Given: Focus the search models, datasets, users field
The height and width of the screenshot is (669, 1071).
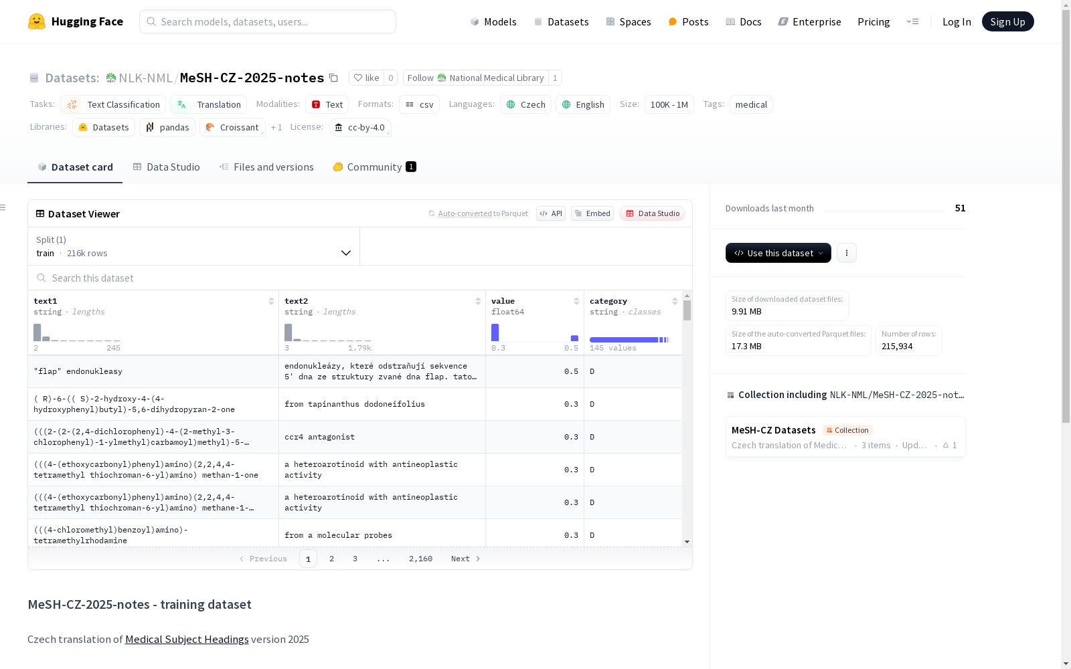Looking at the screenshot, I should (x=268, y=21).
